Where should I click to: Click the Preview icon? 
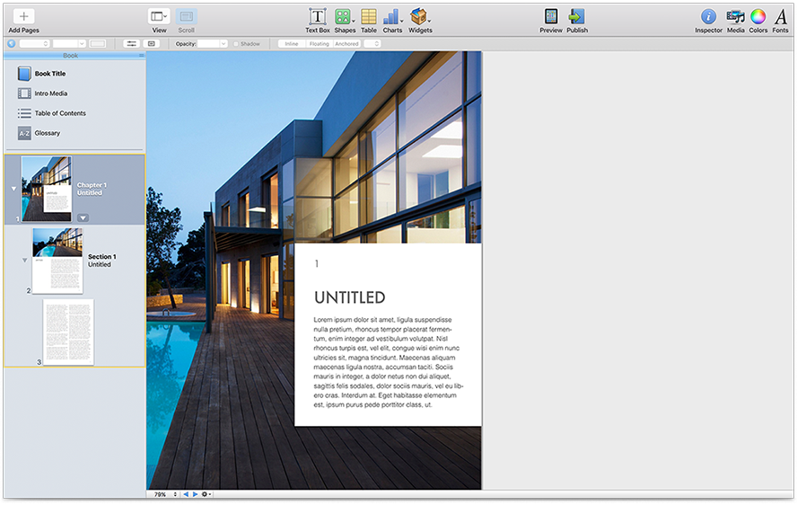pos(551,17)
